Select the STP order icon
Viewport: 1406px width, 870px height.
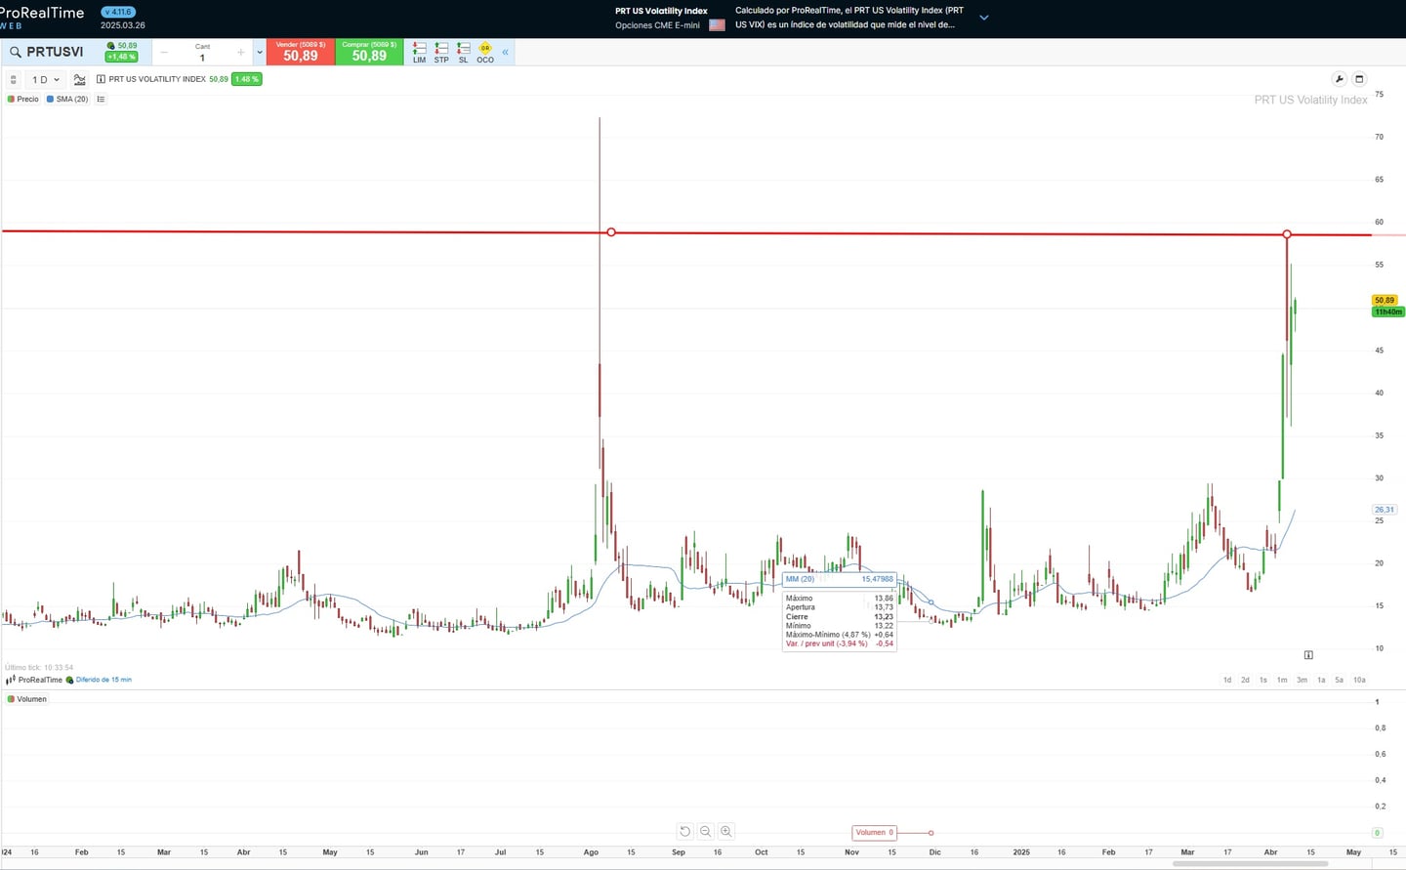(x=441, y=52)
